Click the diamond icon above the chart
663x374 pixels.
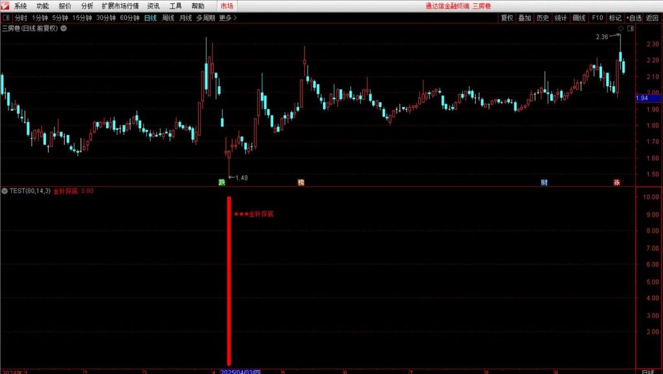[x=620, y=29]
